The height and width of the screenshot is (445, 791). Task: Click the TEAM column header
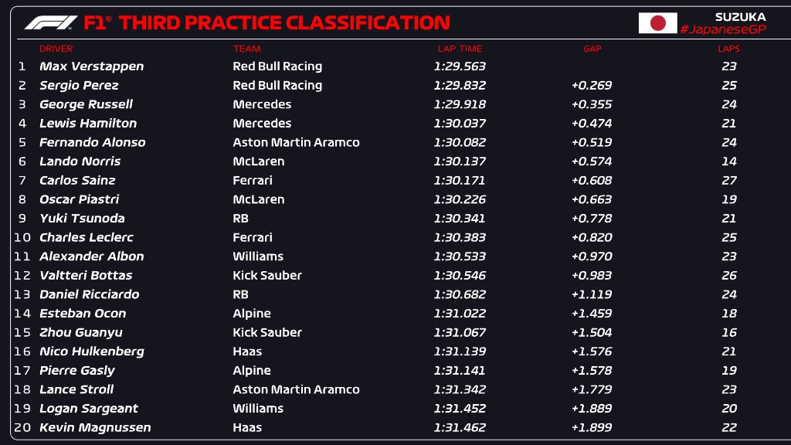[246, 49]
